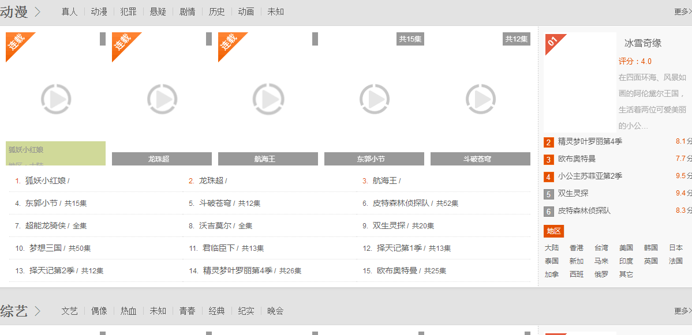Open list item 2. 龙珠超
This screenshot has width=692, height=335.
click(x=211, y=180)
